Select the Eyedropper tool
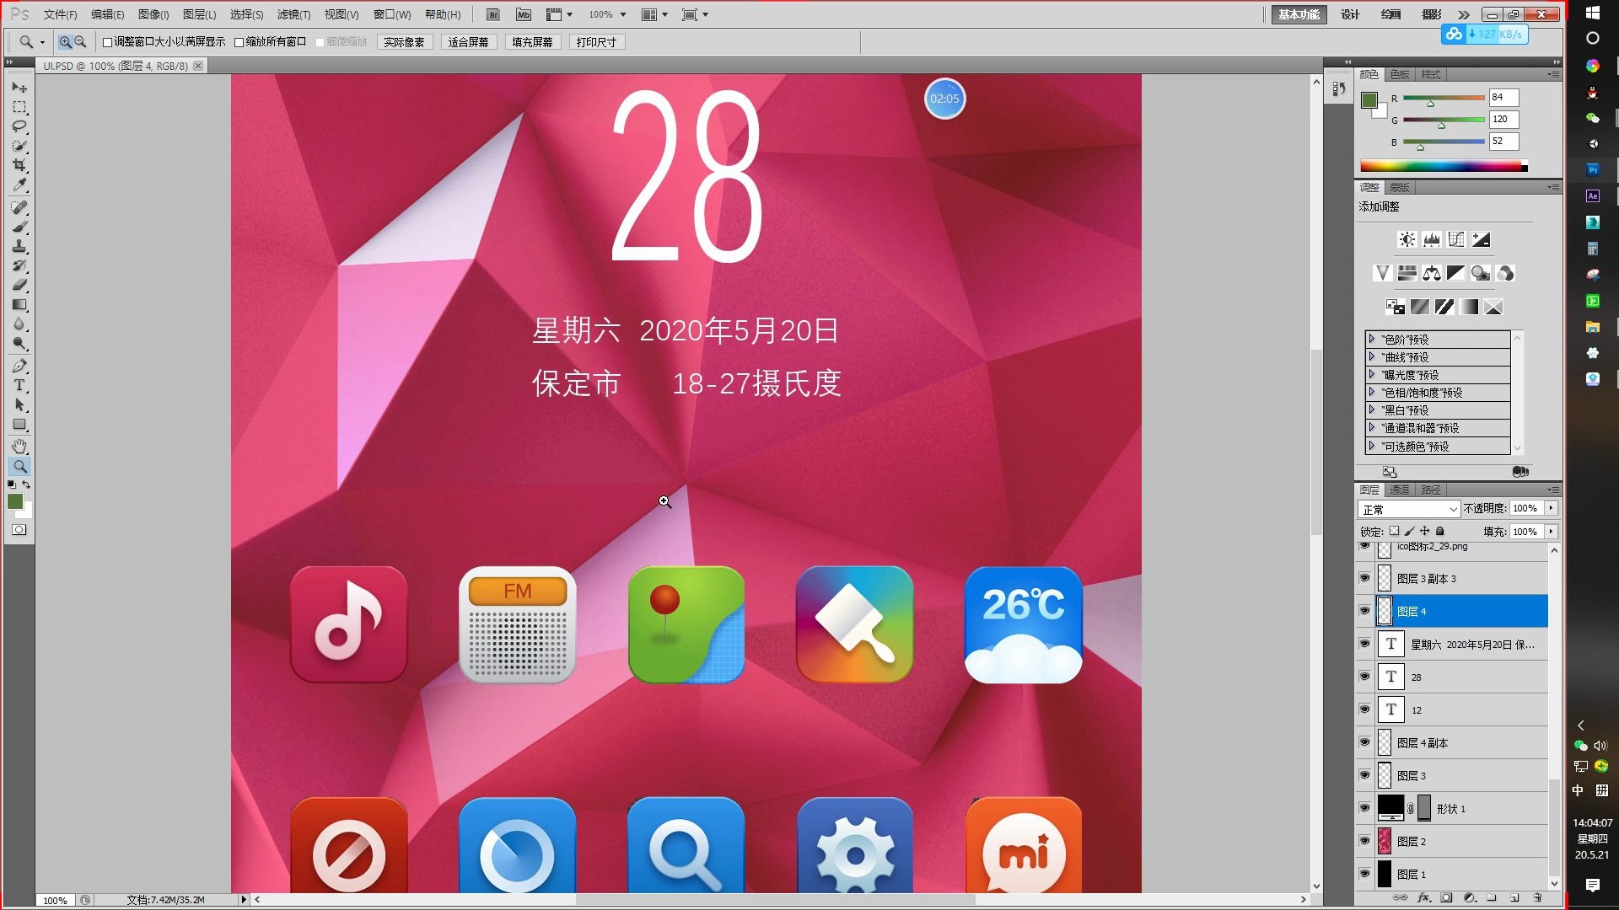Screen dimensions: 1619x910 (19, 185)
